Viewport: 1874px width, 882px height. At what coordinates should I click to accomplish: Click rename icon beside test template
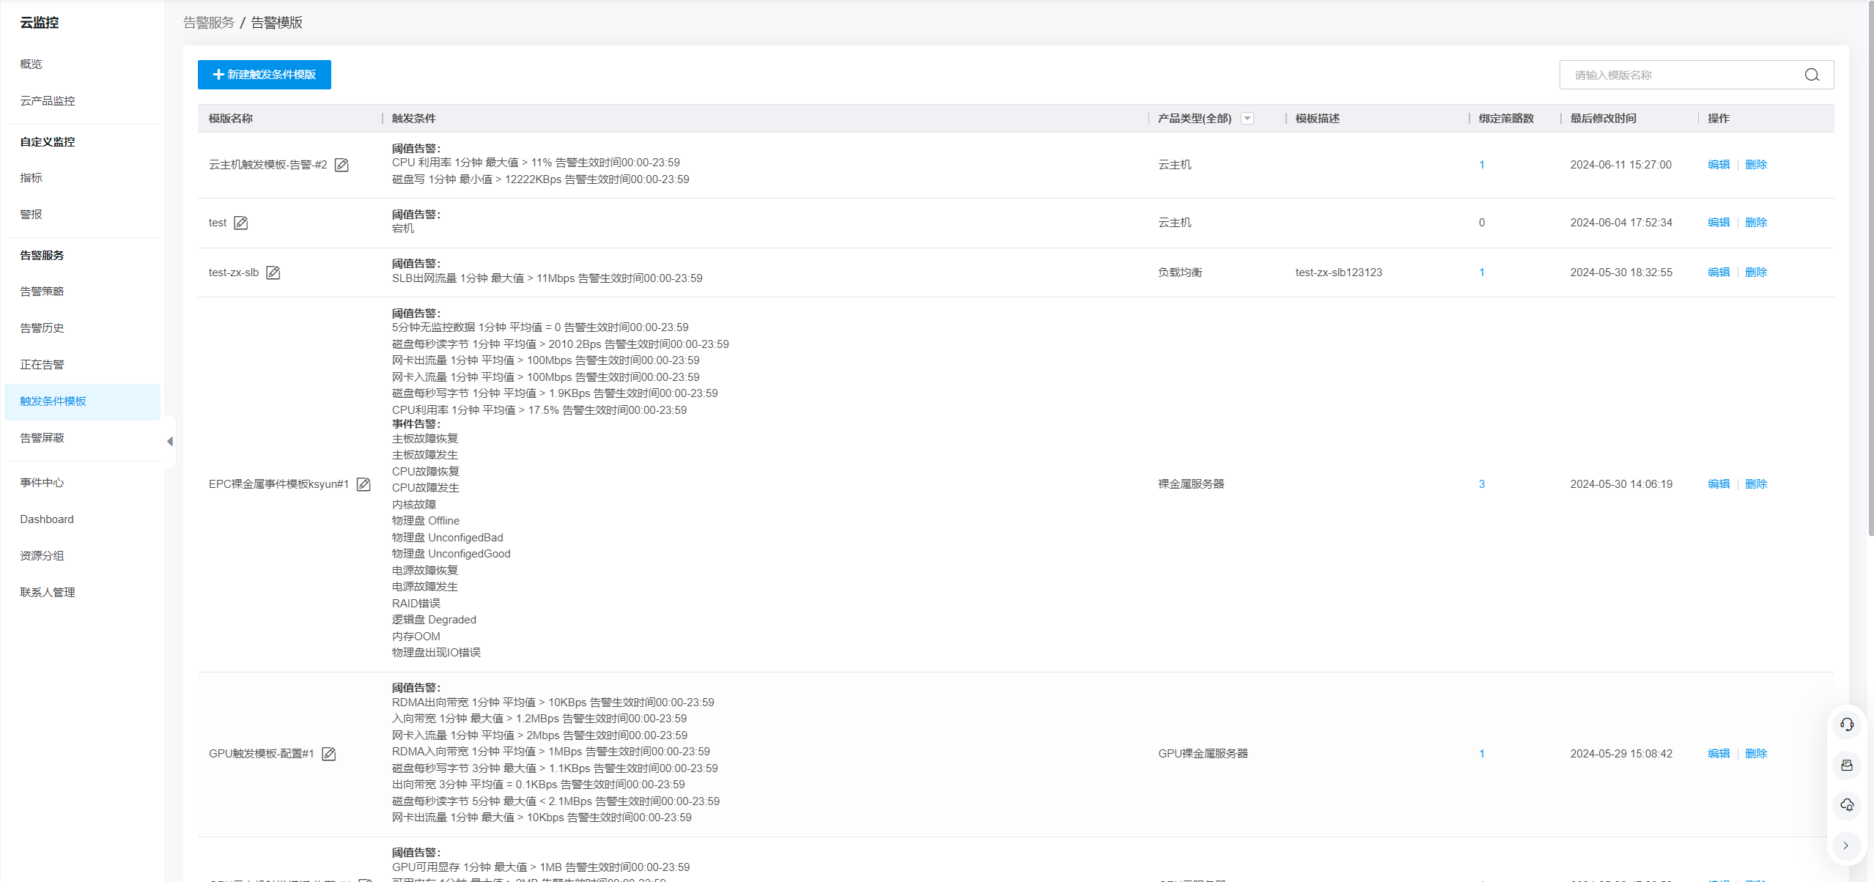point(240,223)
